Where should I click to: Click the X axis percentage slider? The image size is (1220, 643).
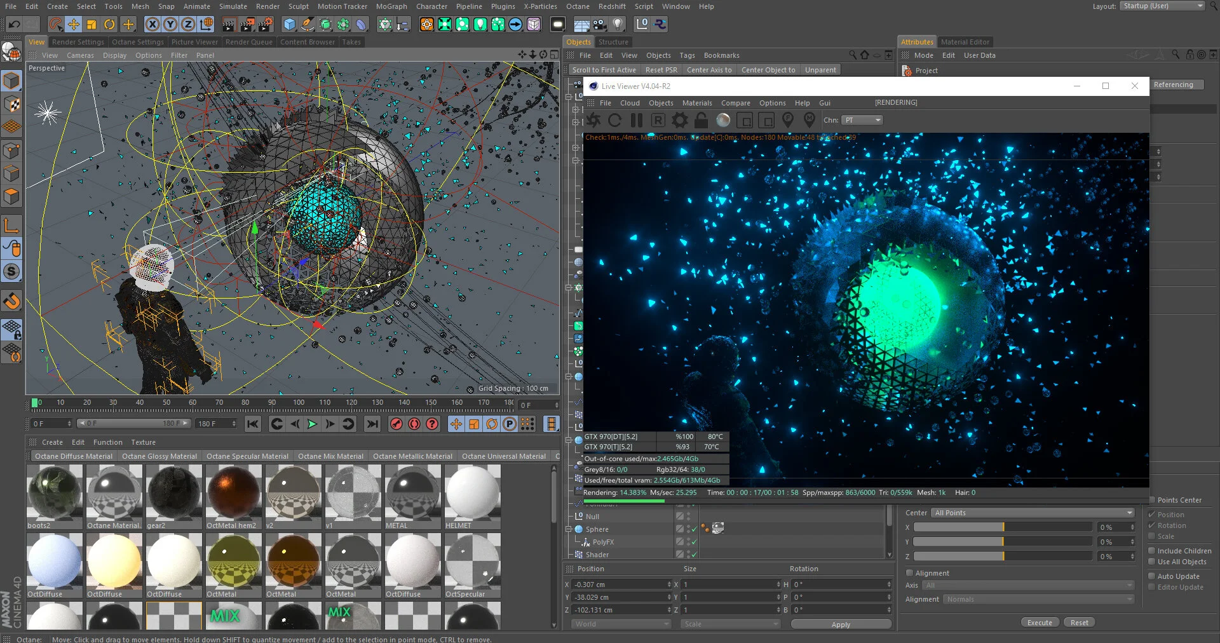(x=1002, y=527)
